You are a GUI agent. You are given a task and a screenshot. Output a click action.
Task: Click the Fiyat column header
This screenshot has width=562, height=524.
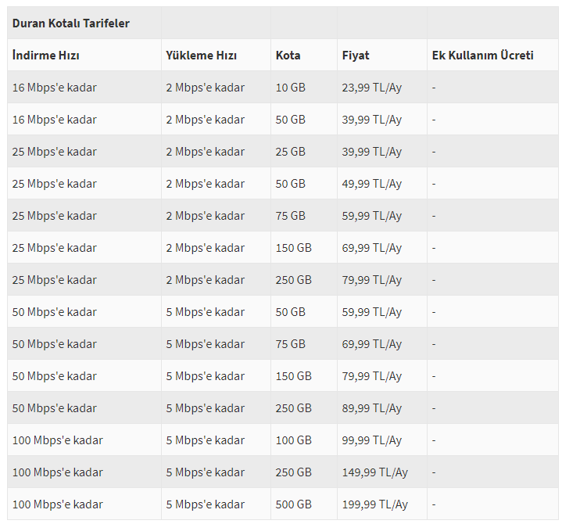click(356, 56)
